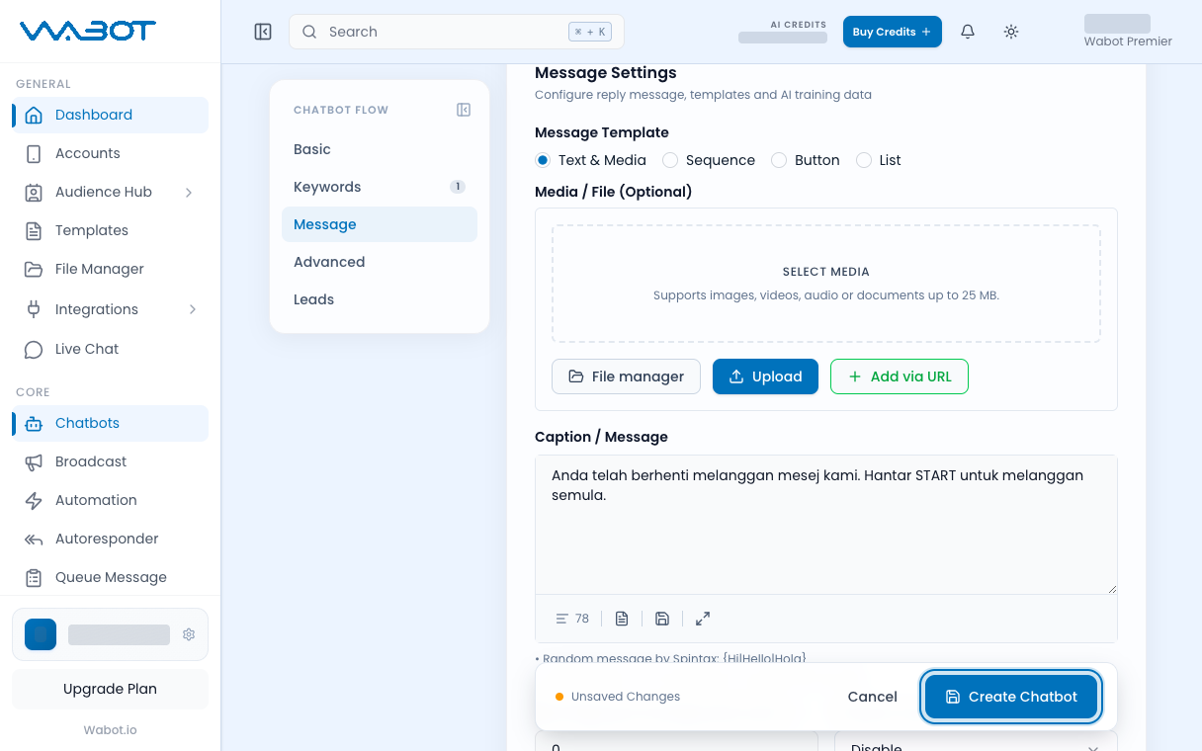Open Autoresponder section
1202x751 pixels.
110,539
